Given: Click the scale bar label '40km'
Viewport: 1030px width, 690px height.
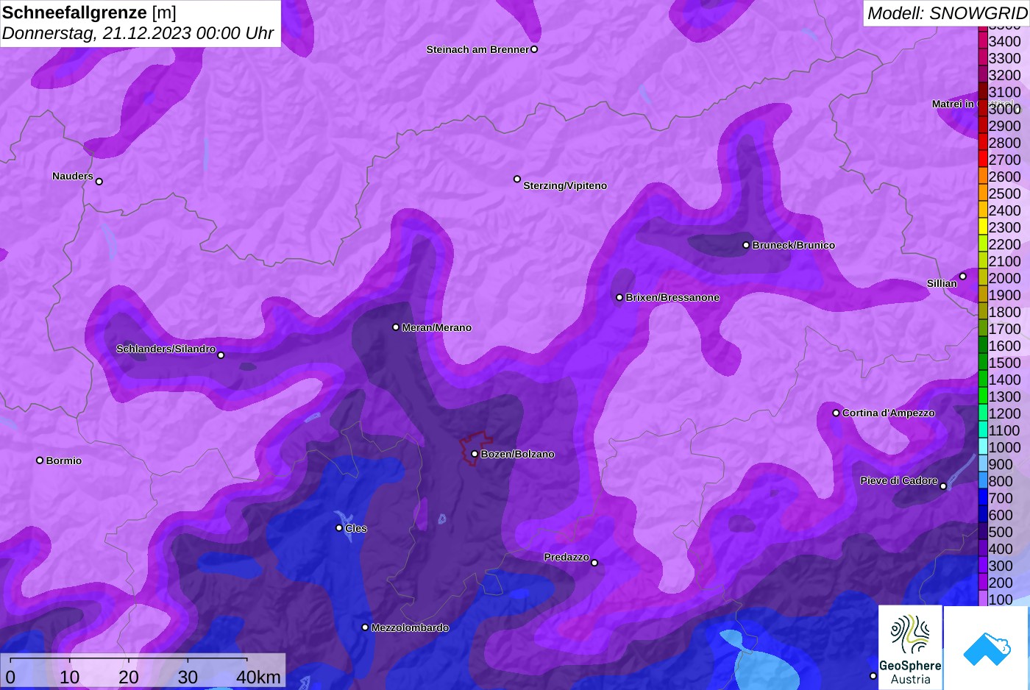Looking at the screenshot, I should coord(259,677).
